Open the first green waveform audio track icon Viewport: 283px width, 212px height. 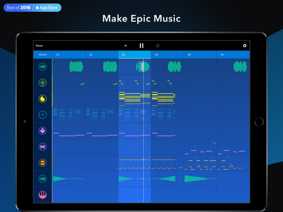(43, 67)
